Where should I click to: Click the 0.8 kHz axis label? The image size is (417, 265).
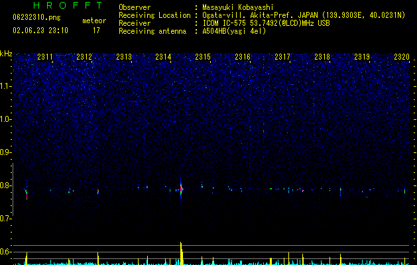tap(6, 185)
